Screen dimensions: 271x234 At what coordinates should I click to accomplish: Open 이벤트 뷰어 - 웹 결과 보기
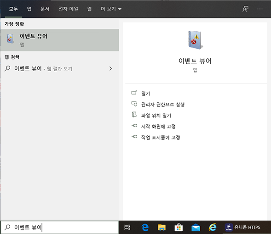[x=60, y=68]
